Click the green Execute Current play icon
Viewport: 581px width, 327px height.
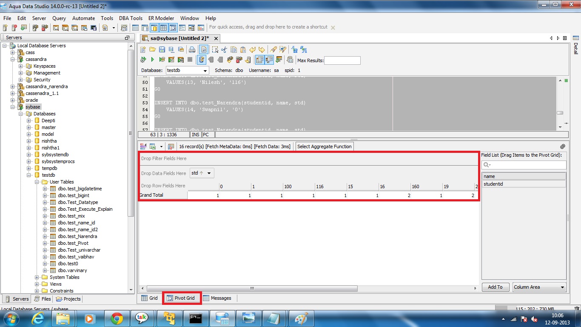click(x=152, y=60)
